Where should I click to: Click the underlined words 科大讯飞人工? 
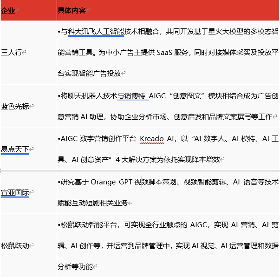[x=89, y=32]
